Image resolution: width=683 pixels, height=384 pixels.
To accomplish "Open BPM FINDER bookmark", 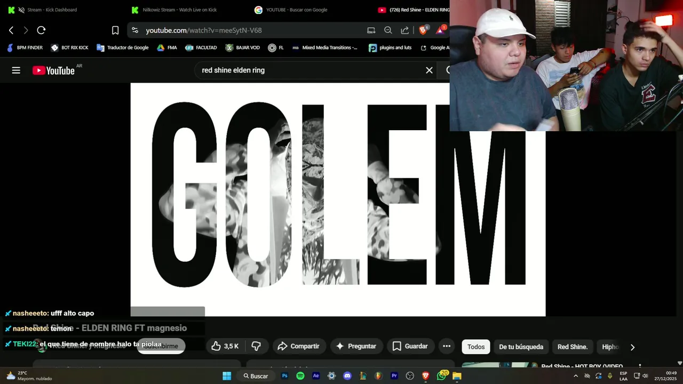I will [x=25, y=47].
